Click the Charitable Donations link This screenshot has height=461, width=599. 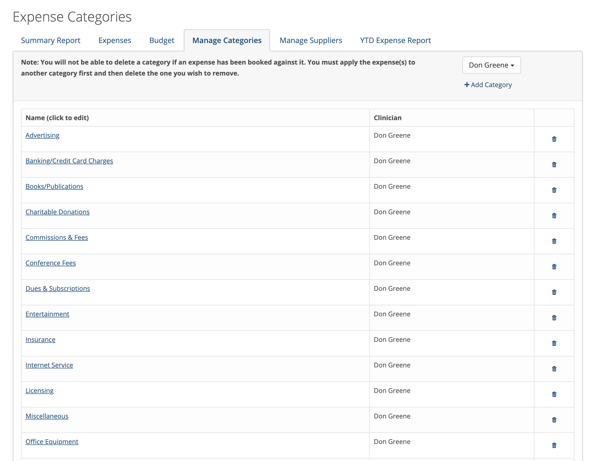pyautogui.click(x=58, y=212)
